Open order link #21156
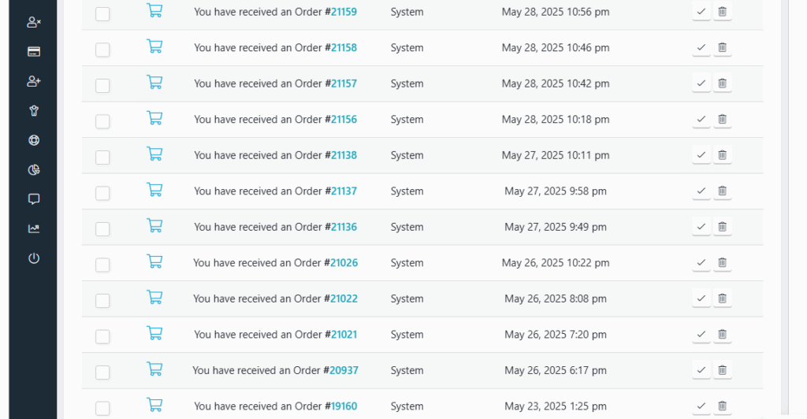The image size is (807, 419). tap(344, 120)
